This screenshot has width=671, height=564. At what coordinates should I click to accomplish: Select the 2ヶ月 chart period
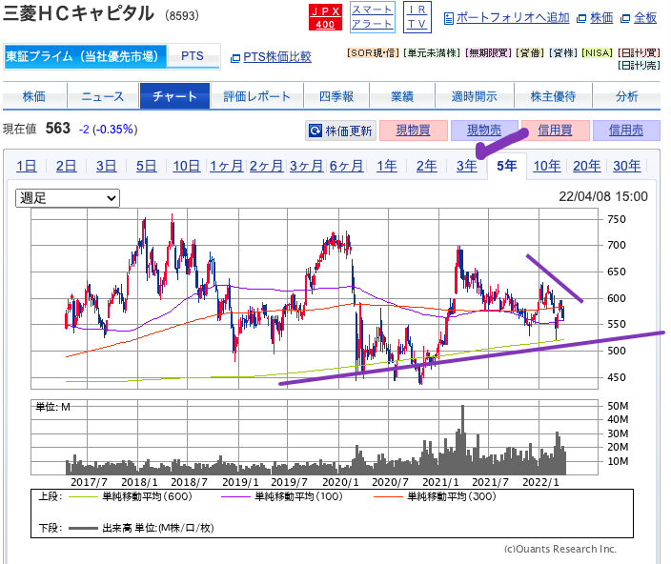tap(267, 166)
